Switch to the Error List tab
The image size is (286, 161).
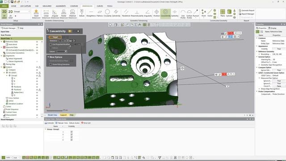tap(86, 123)
